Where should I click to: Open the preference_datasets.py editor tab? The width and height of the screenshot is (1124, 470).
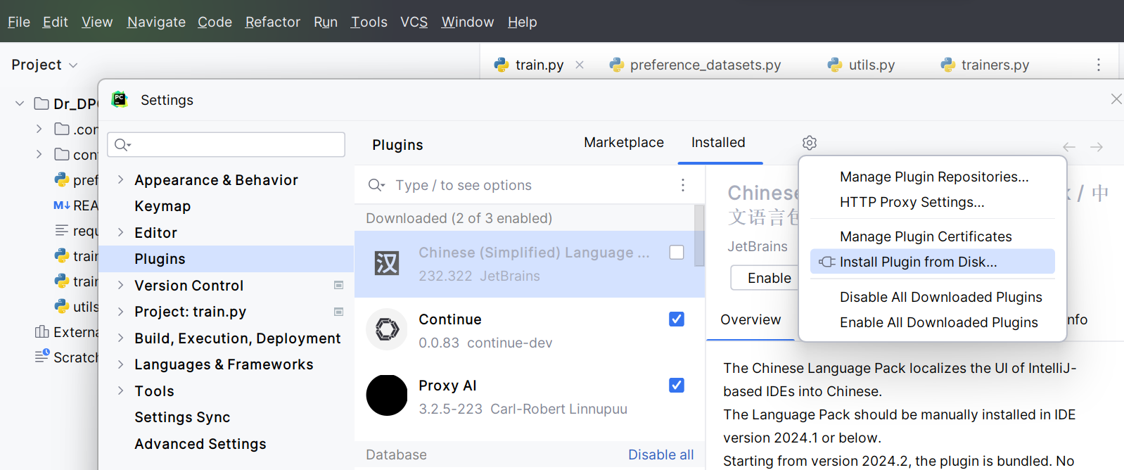point(696,65)
